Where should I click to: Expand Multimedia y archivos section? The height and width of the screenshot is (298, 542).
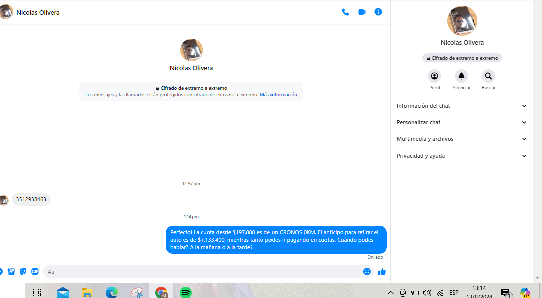click(x=462, y=139)
